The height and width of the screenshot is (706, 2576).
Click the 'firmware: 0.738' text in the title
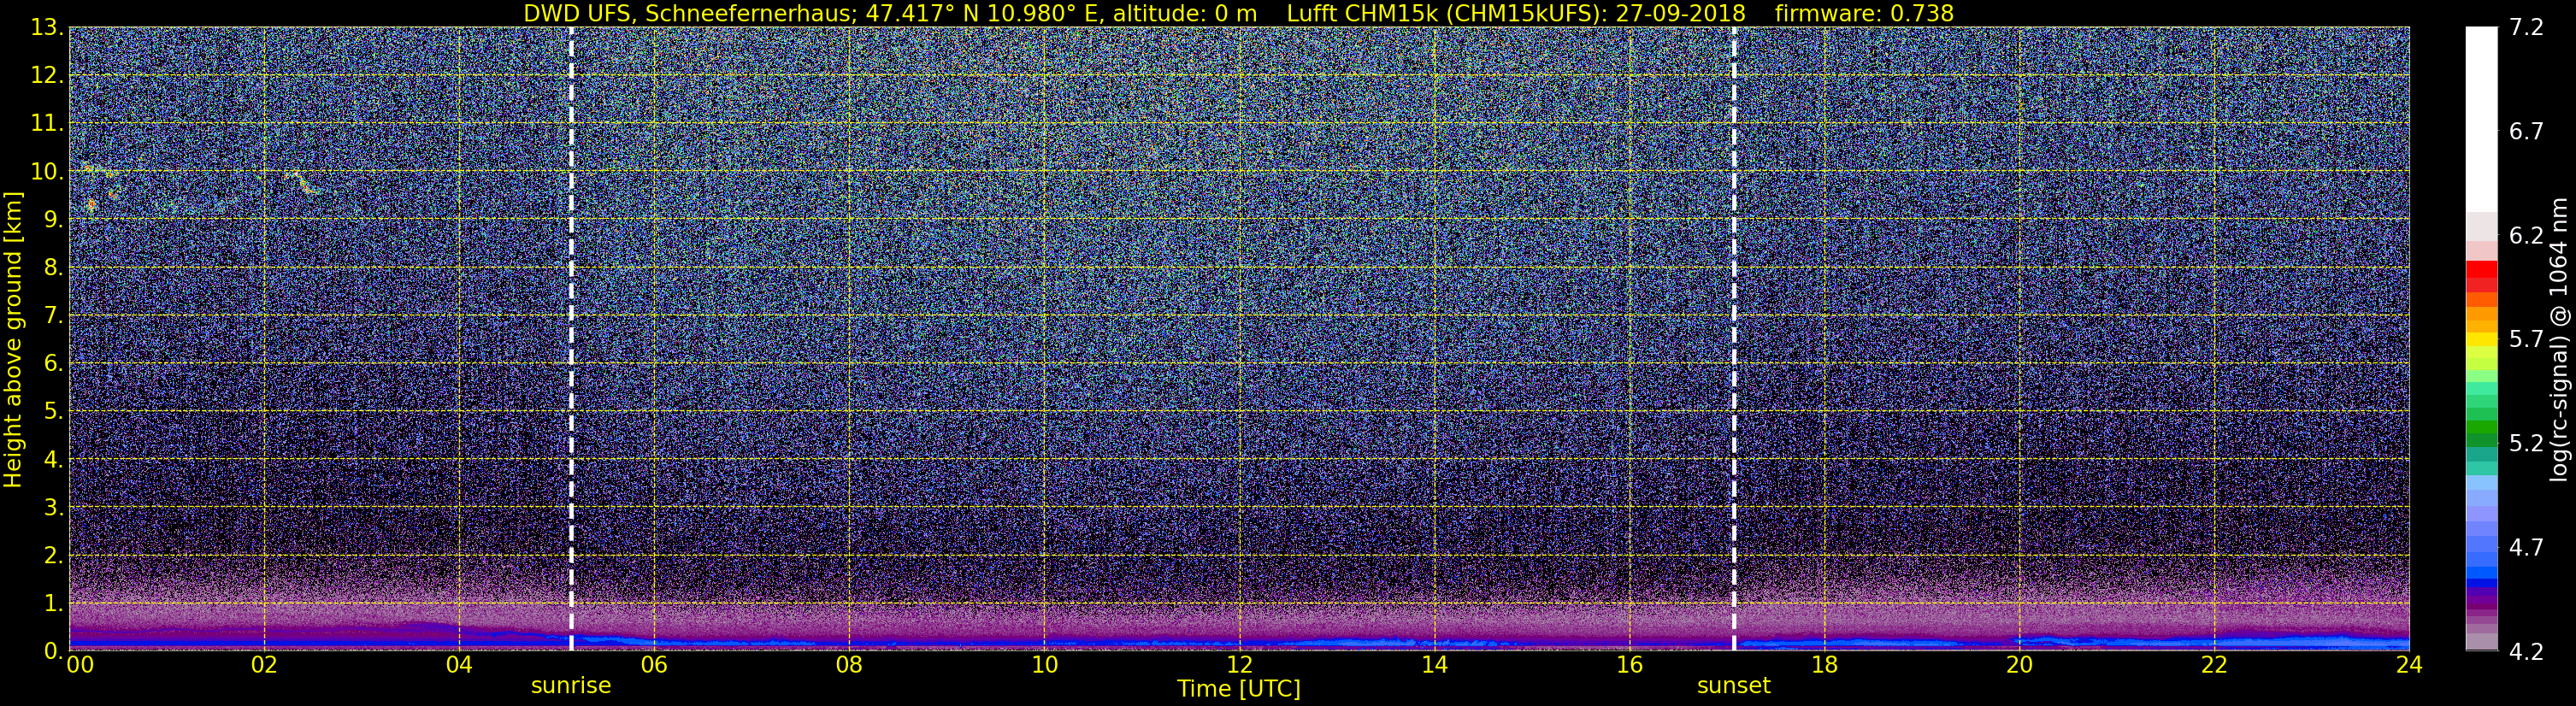(1864, 13)
